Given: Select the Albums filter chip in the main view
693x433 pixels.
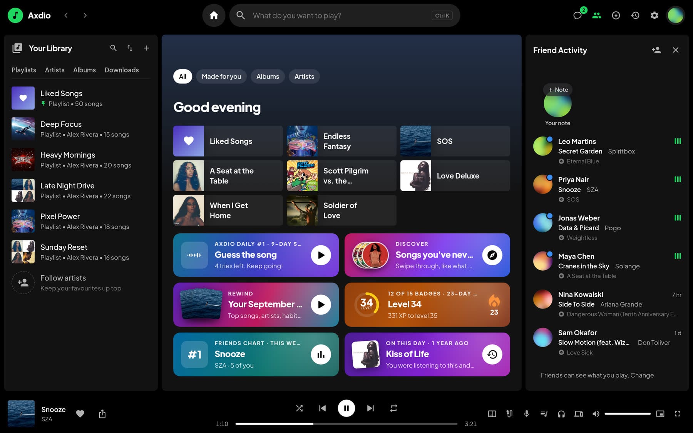Looking at the screenshot, I should [268, 77].
